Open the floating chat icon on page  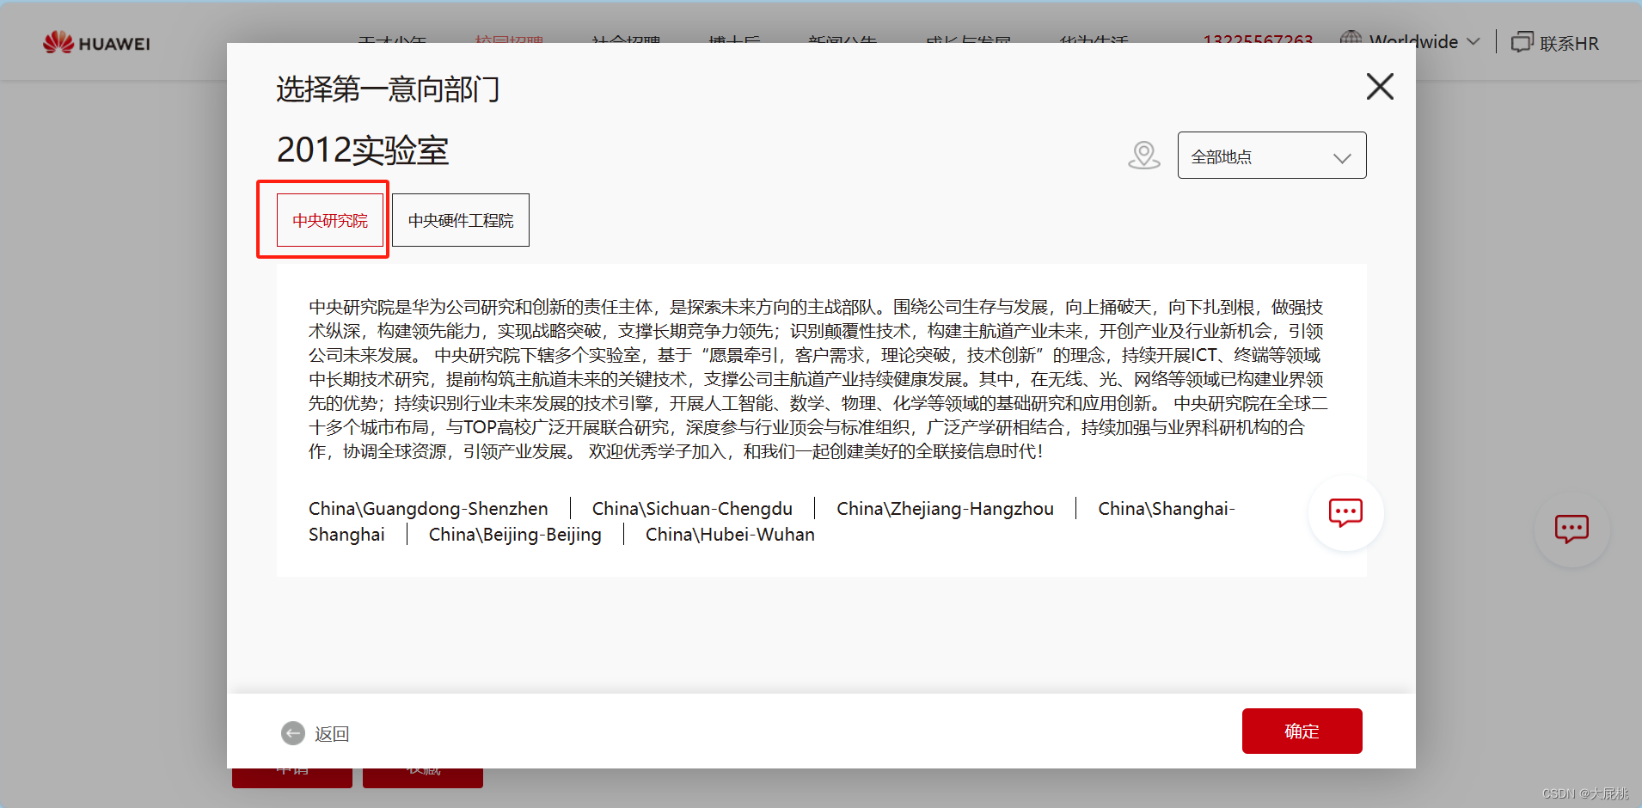pyautogui.click(x=1572, y=529)
